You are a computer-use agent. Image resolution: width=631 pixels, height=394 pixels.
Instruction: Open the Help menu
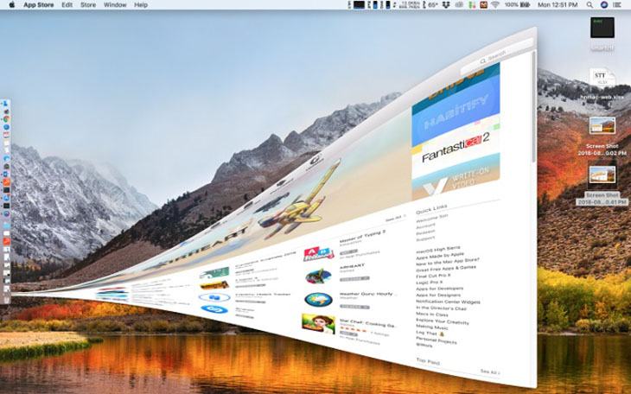[x=141, y=5]
